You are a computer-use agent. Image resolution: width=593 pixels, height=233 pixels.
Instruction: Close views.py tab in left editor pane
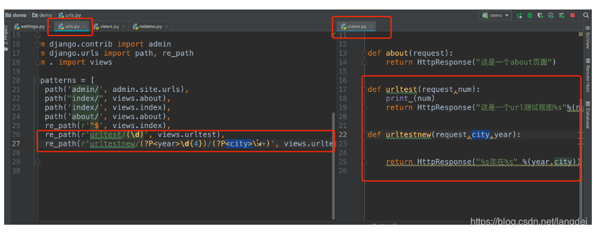pos(123,27)
